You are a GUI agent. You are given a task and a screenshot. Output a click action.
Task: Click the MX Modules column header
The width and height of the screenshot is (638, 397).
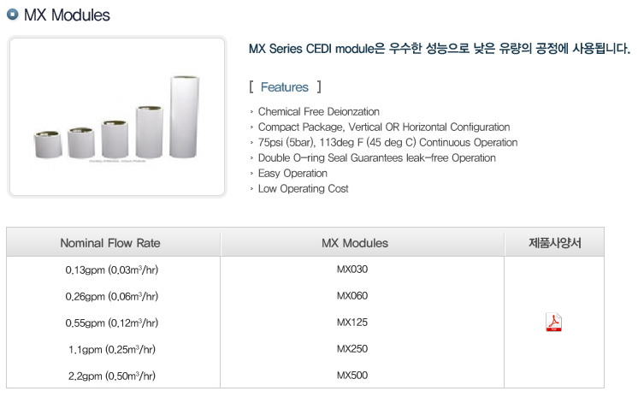(x=355, y=243)
